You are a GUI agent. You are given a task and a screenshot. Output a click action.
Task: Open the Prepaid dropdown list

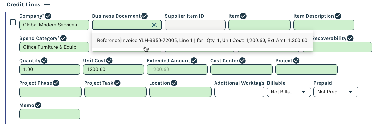coord(336,92)
